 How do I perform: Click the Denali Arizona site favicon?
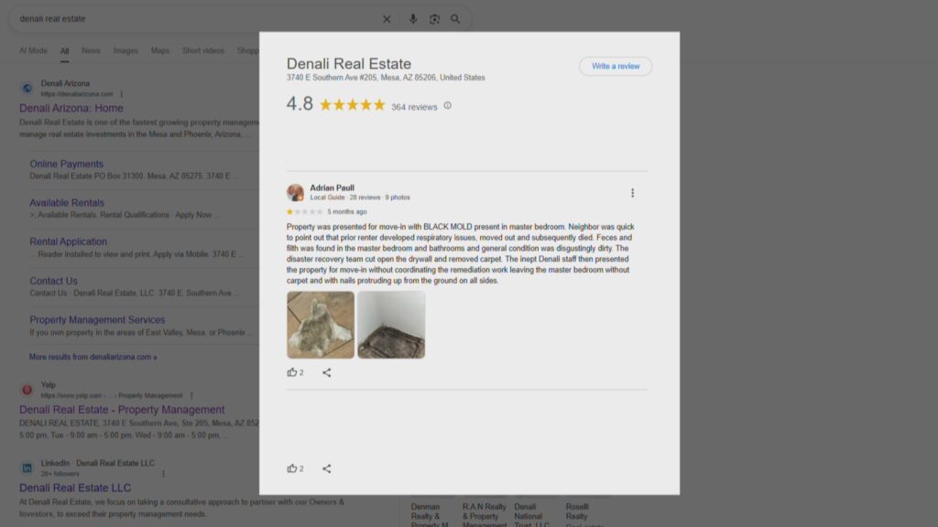(x=27, y=89)
